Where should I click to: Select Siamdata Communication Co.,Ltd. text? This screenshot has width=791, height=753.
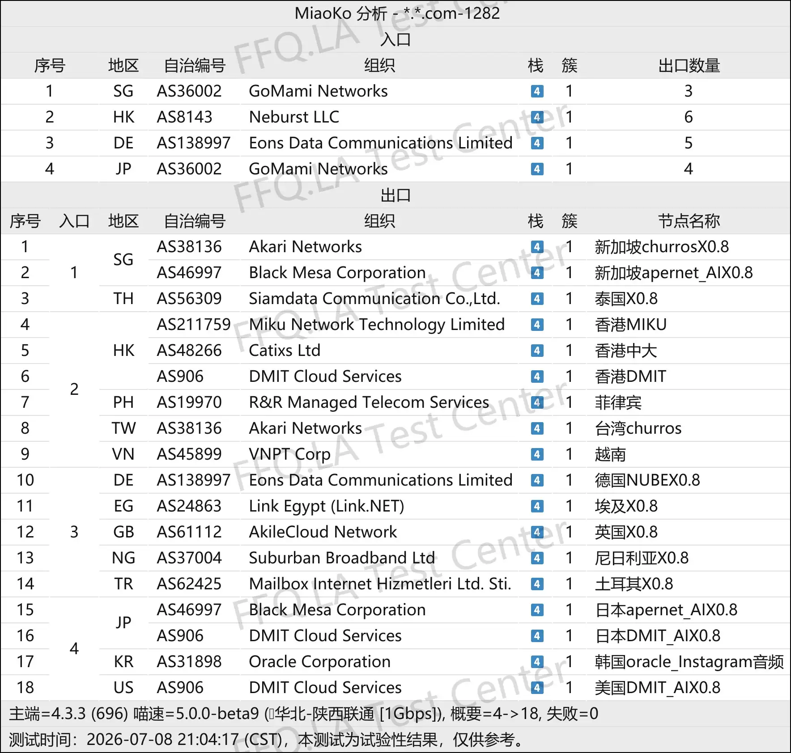click(x=374, y=299)
